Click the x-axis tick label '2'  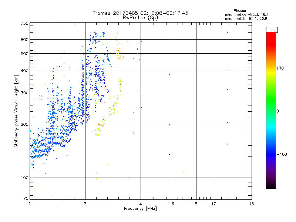point(85,204)
